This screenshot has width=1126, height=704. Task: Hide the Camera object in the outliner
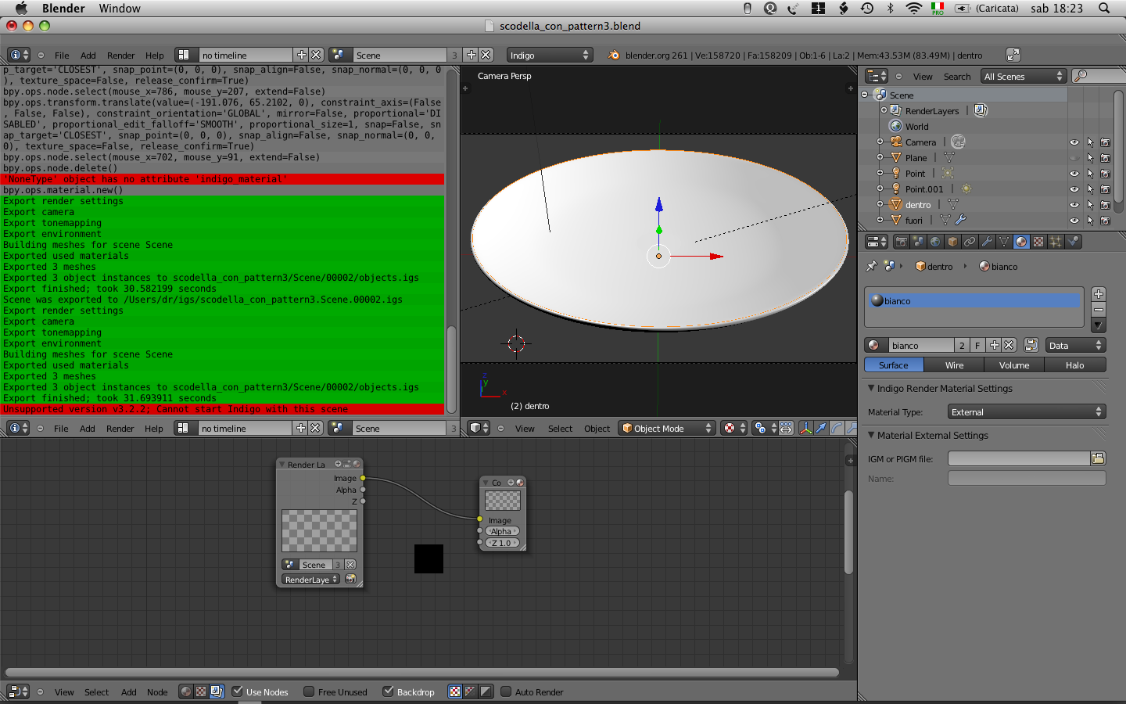click(x=1074, y=142)
